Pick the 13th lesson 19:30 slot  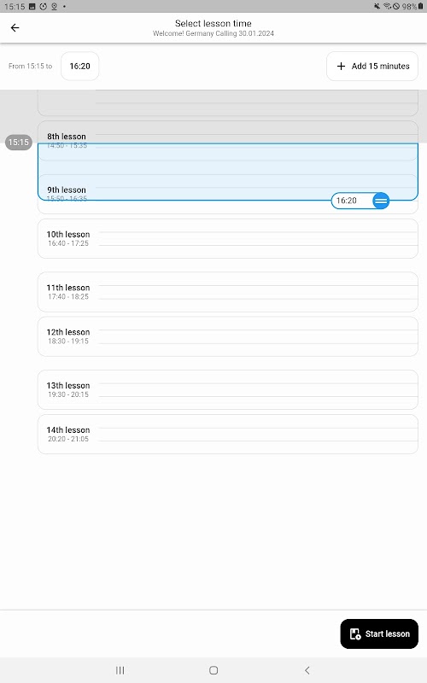(228, 390)
